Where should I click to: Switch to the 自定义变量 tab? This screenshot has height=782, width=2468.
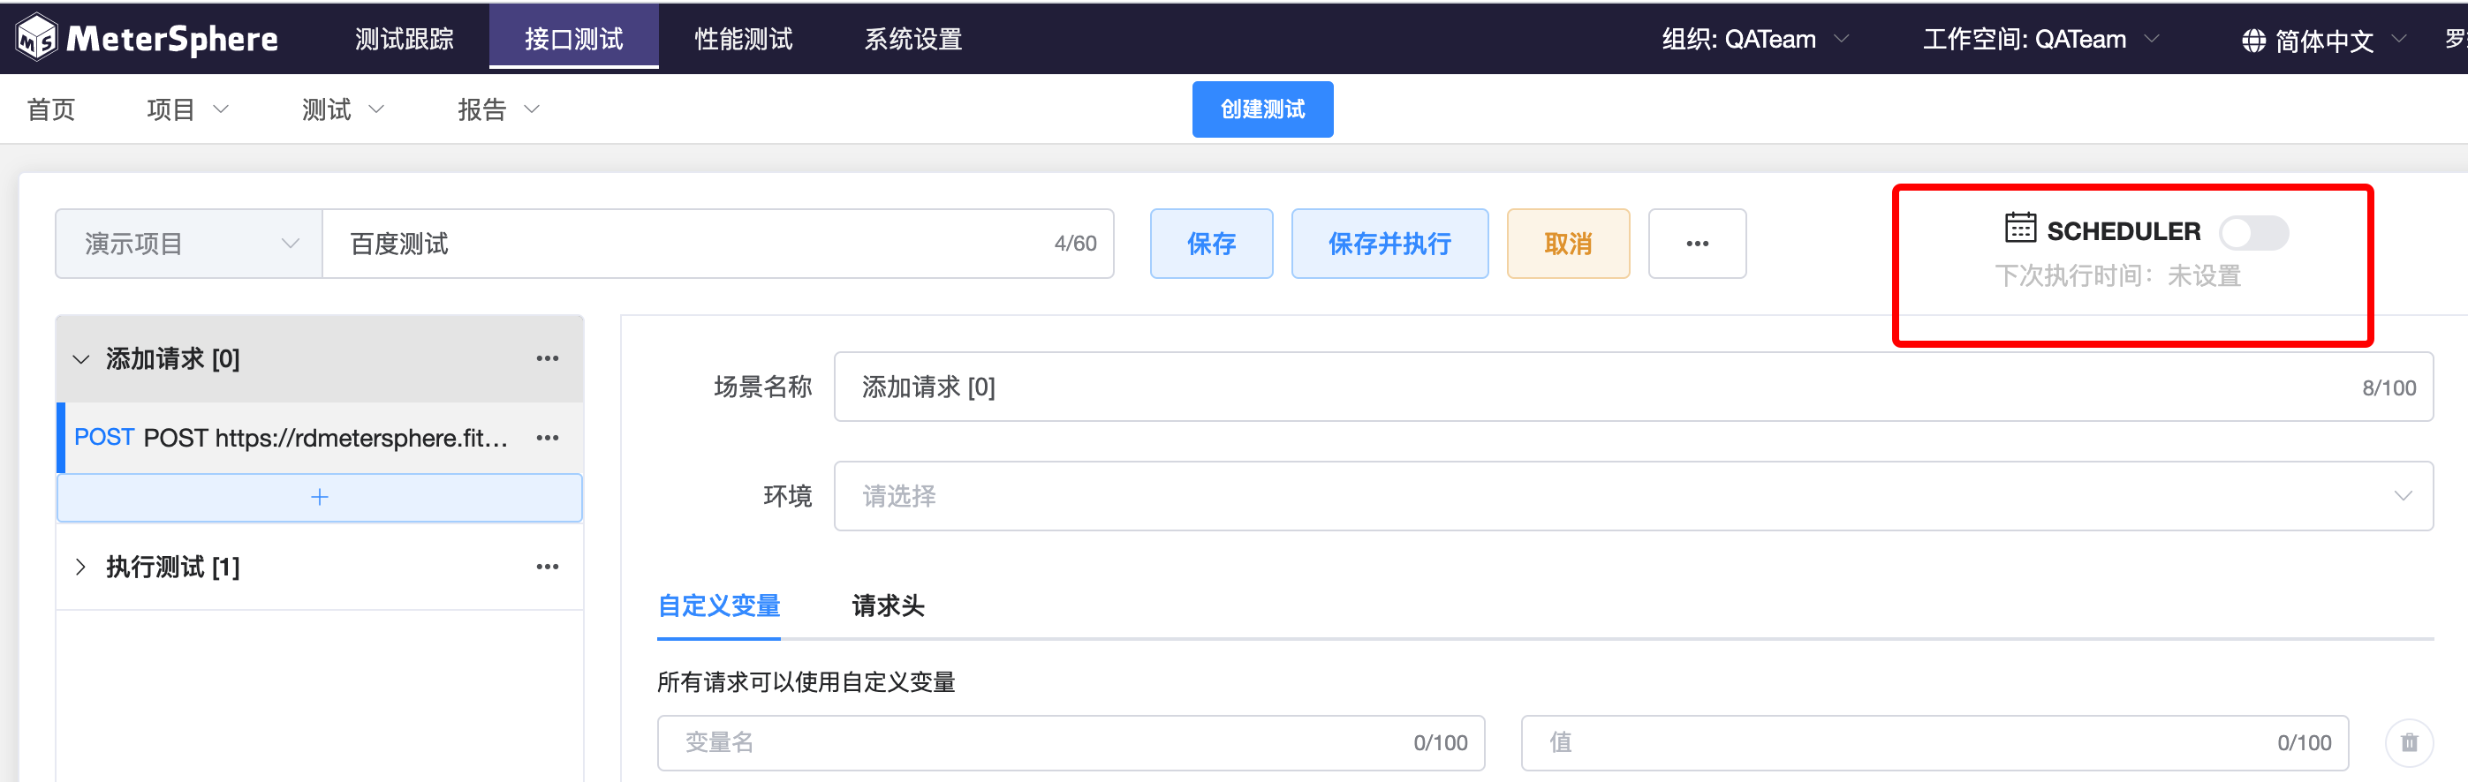tap(718, 605)
